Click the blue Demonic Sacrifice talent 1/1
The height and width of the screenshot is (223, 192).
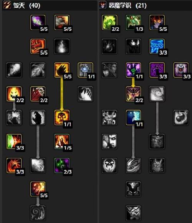133,118
